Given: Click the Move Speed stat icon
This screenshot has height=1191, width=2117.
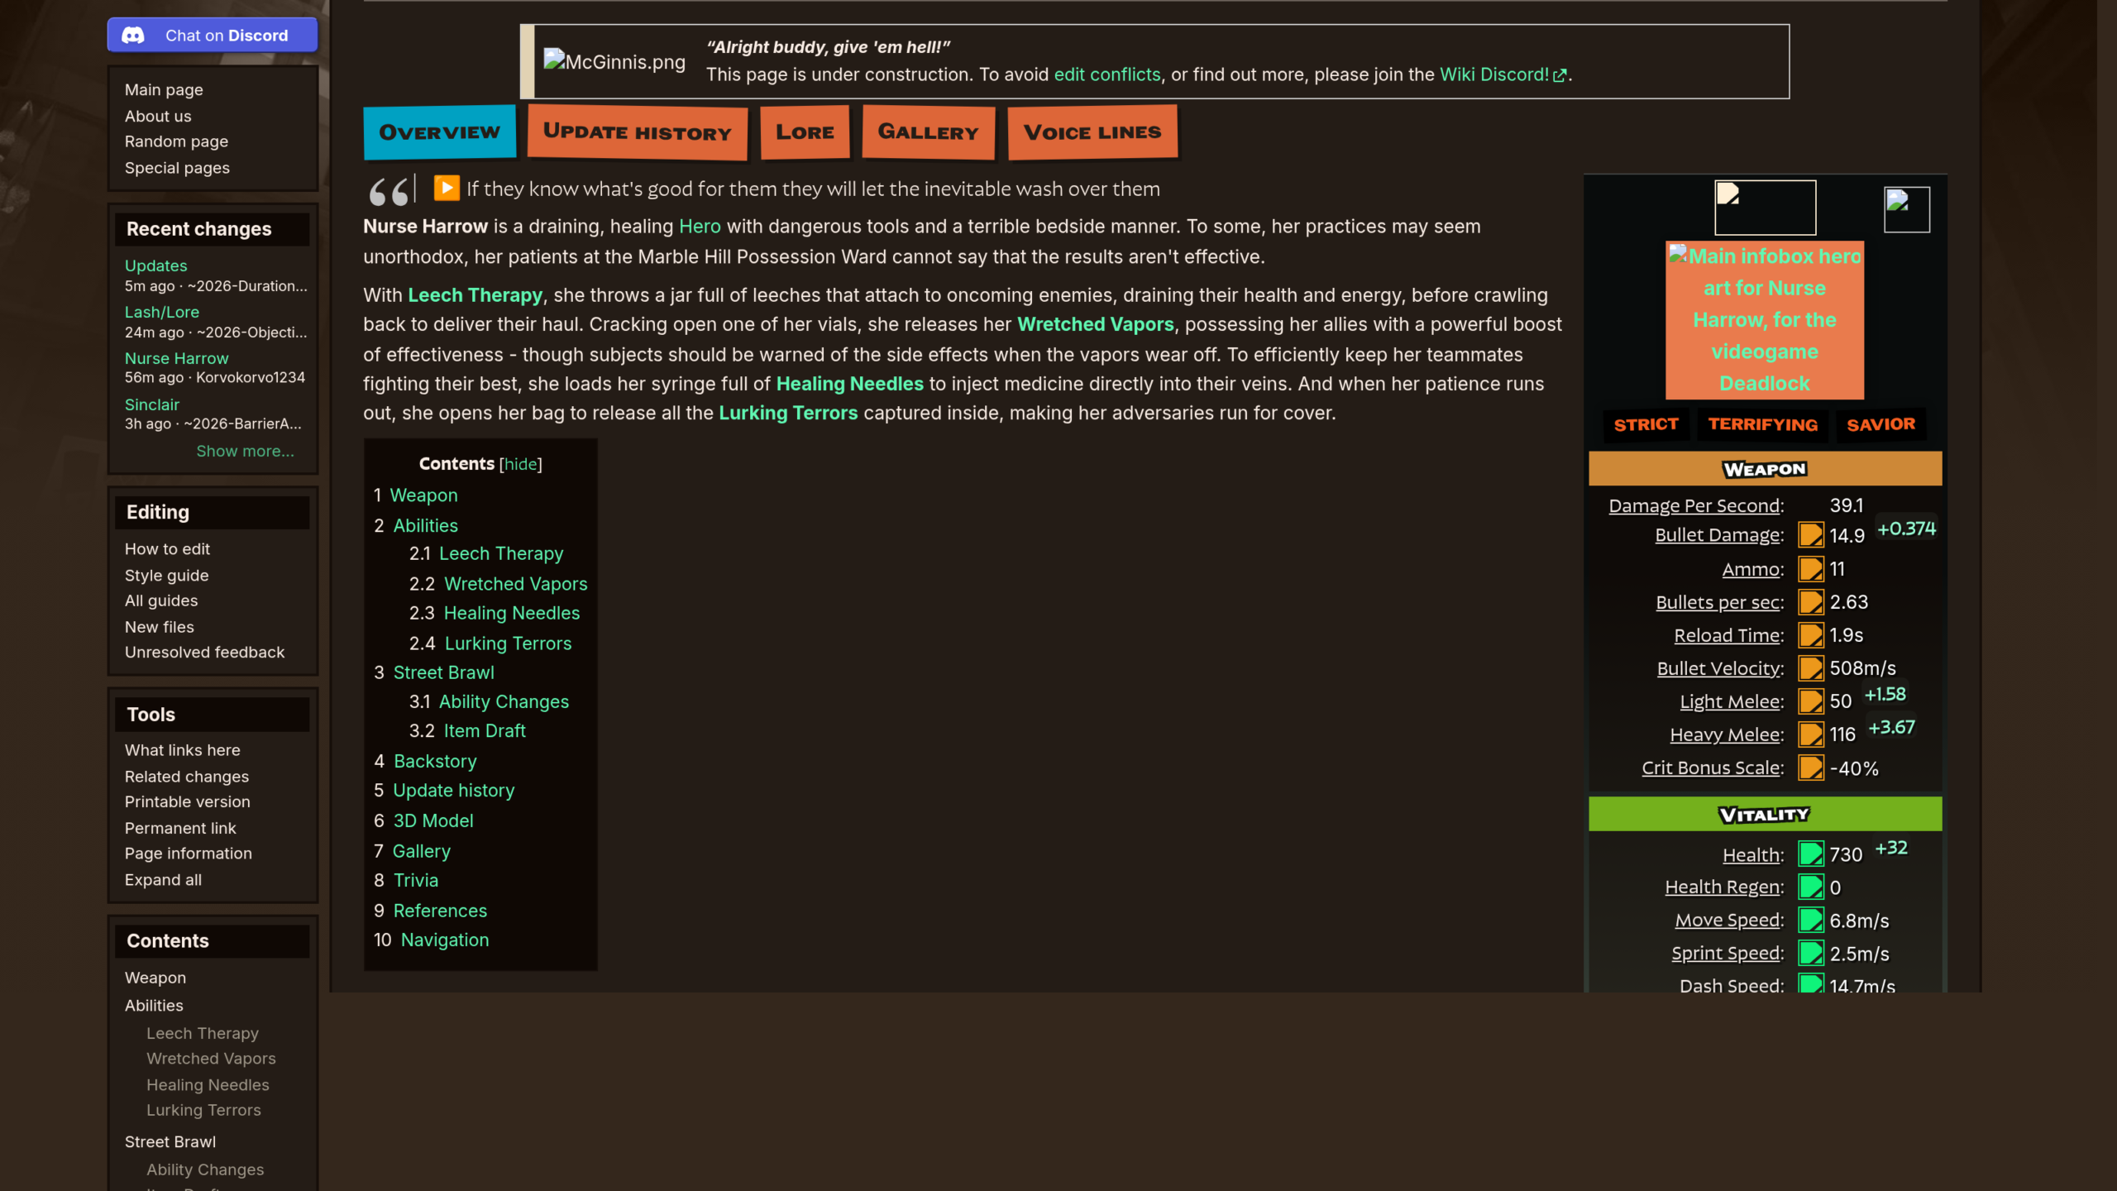Looking at the screenshot, I should (1811, 920).
